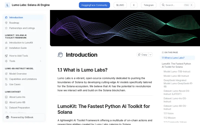
Task: Open Introduction to LumoKit page
Action: tap(23, 42)
